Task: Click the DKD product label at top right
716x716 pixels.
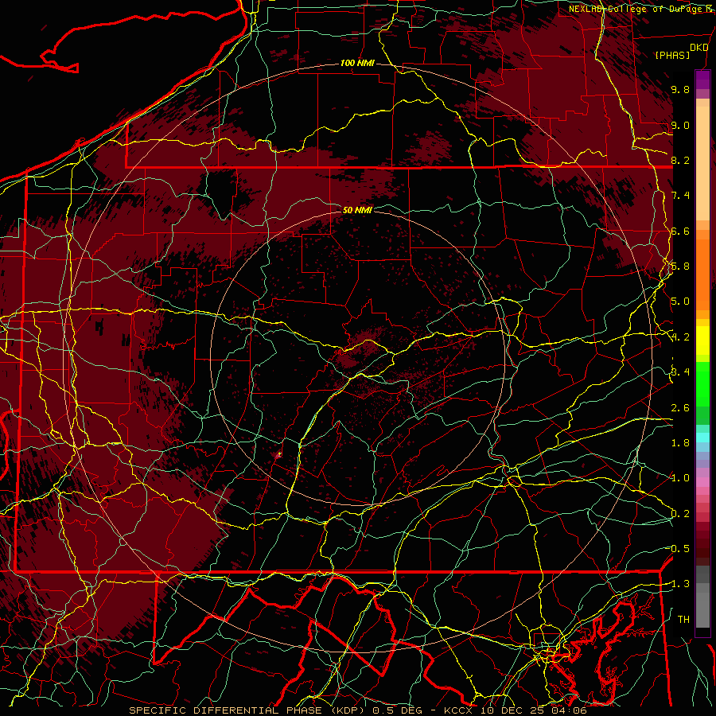Action: [x=699, y=48]
